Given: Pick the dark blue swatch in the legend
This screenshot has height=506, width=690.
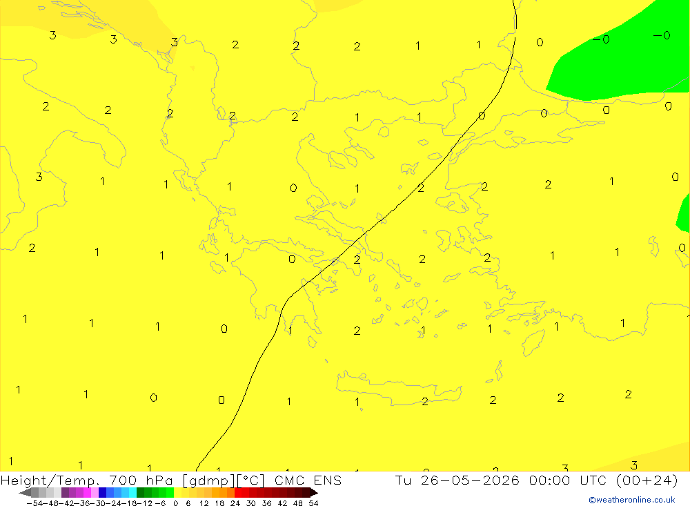Looking at the screenshot, I should coord(103,492).
